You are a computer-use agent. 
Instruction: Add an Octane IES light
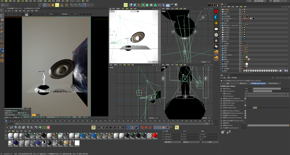[x=216, y=41]
